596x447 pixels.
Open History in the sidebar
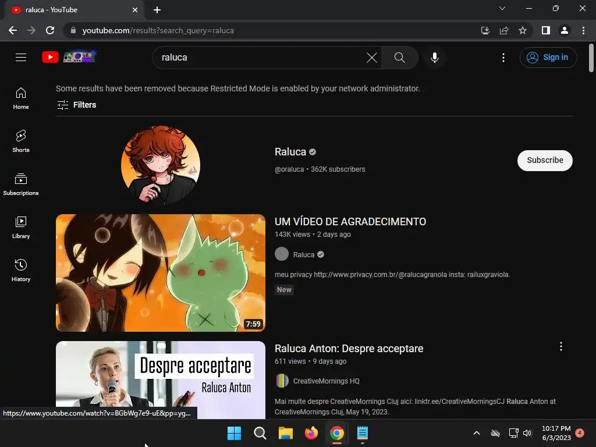click(21, 270)
